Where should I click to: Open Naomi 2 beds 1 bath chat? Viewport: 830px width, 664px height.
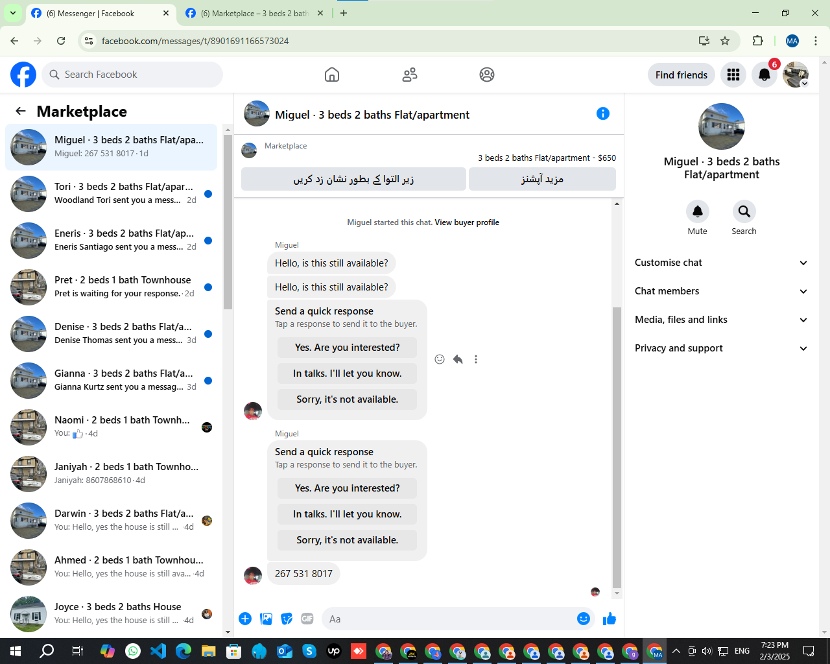click(111, 427)
